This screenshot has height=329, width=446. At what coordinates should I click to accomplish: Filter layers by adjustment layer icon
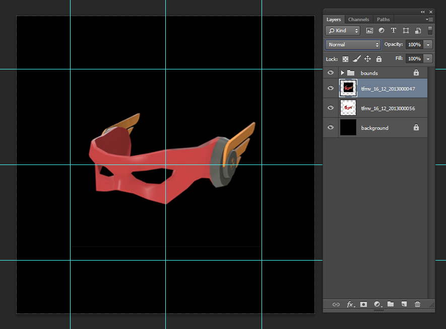click(x=381, y=30)
